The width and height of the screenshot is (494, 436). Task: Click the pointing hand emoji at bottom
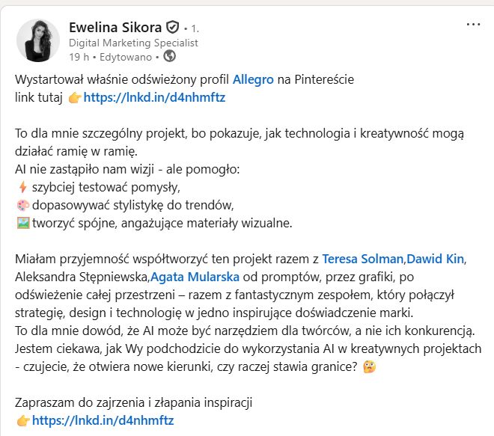tap(22, 421)
